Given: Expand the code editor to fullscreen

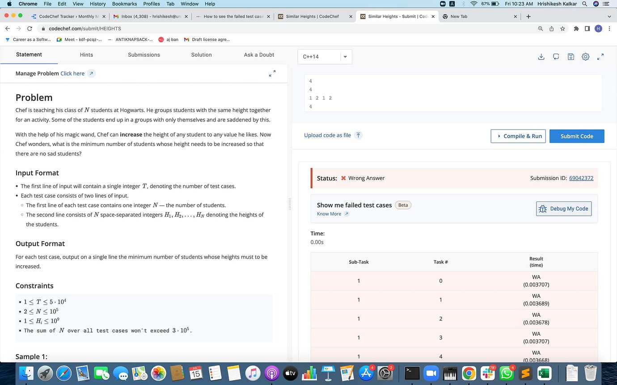Looking at the screenshot, I should [600, 57].
